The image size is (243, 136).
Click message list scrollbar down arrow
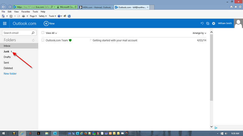click(x=211, y=127)
